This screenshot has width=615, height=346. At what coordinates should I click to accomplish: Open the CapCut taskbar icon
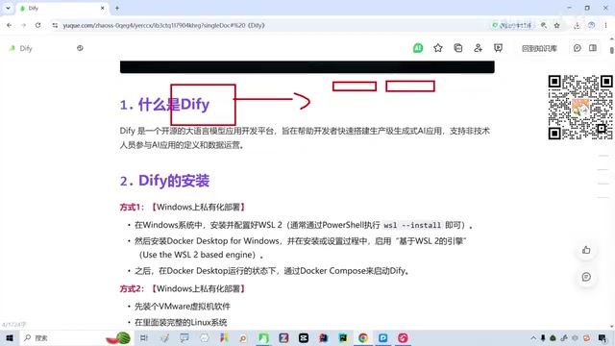tap(304, 337)
